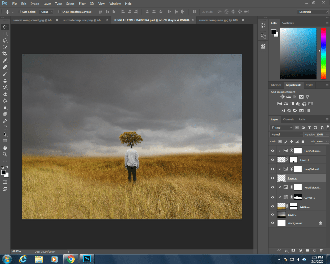Select the Lasso tool
330x264 pixels.
[x=5, y=40]
